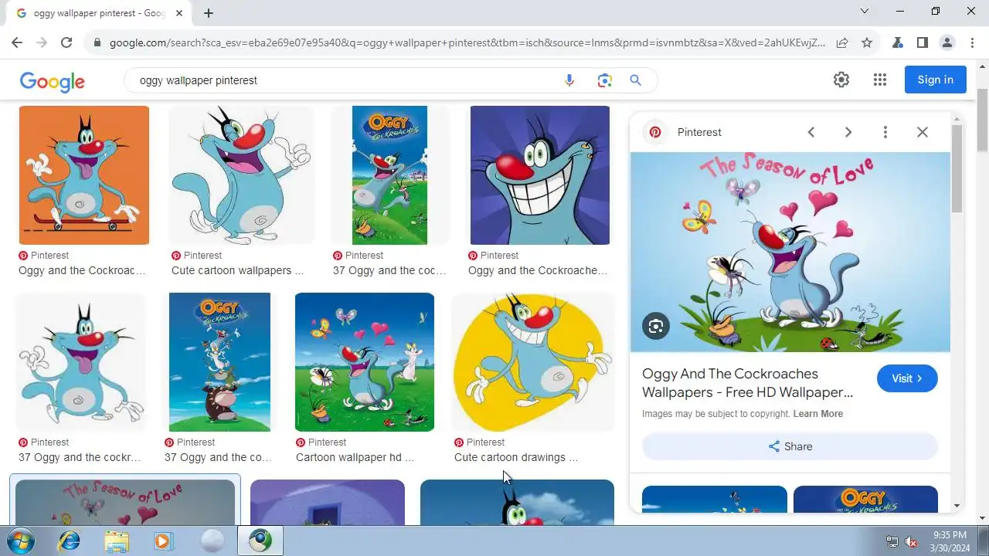Go to the Google logo home
989x556 pixels.
pos(53,81)
